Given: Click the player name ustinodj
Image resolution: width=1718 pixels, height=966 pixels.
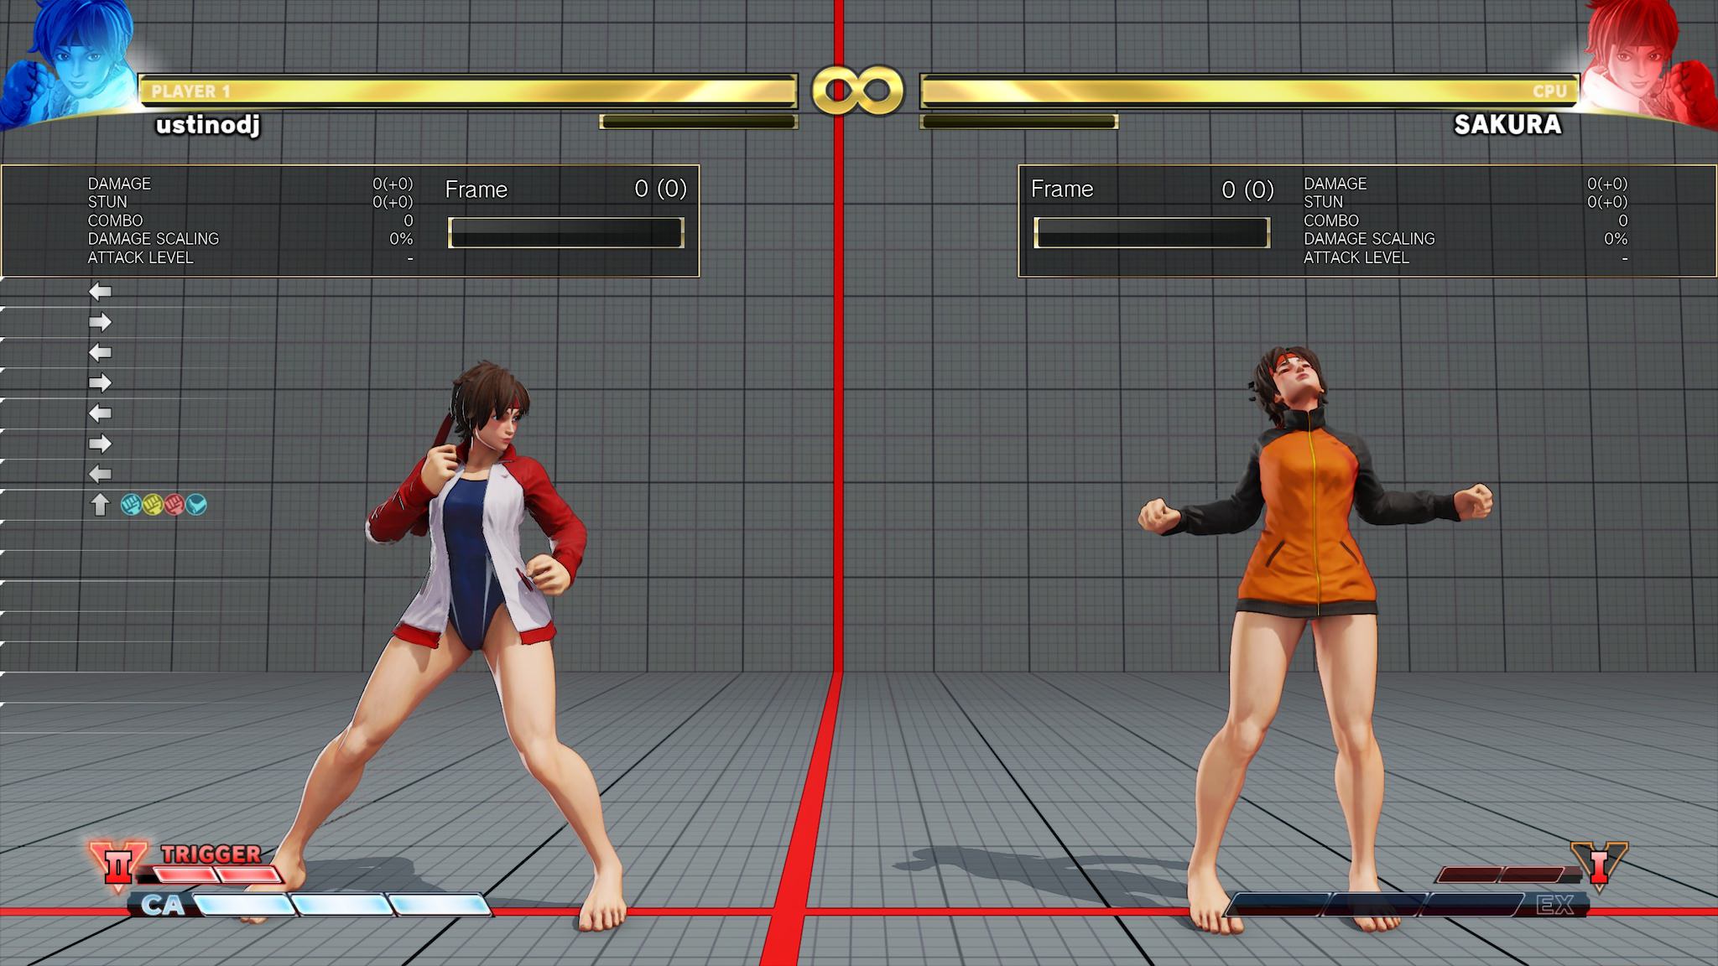Looking at the screenshot, I should (208, 125).
